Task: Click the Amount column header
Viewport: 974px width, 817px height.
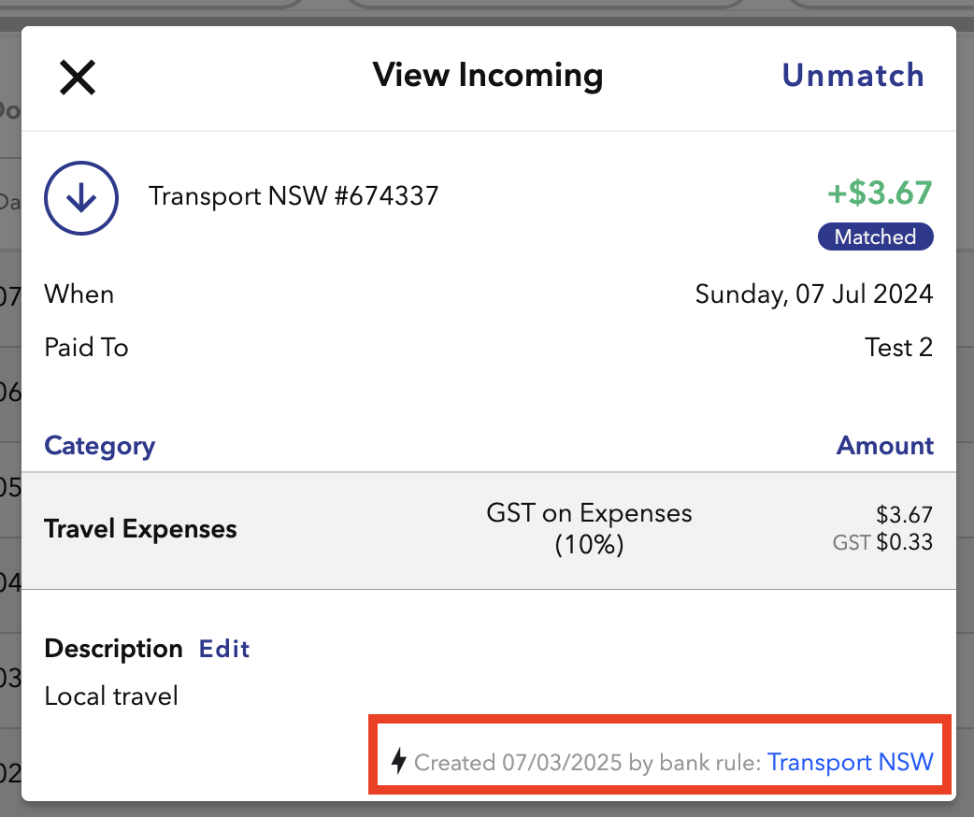Action: pyautogui.click(x=884, y=446)
